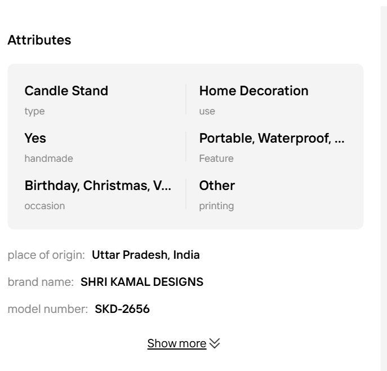Click the 'place of origin' label
The height and width of the screenshot is (371, 387).
pos(46,254)
